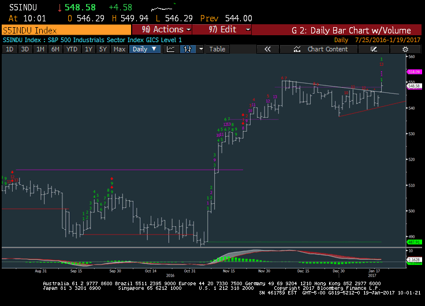Image resolution: width=425 pixels, height=306 pixels.
Task: Click the 548.58 last price axis label
Action: coord(414,86)
